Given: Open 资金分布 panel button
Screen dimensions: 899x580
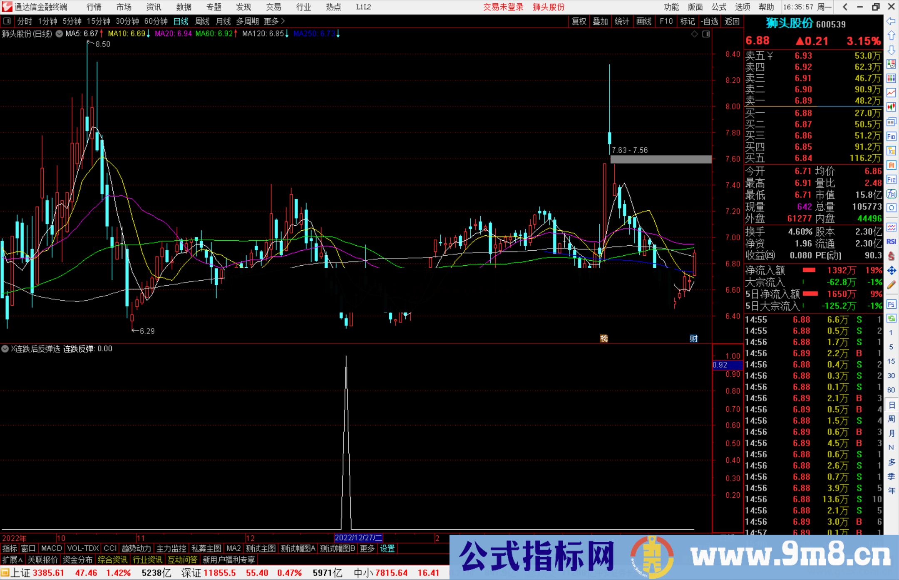Looking at the screenshot, I should 78,560.
